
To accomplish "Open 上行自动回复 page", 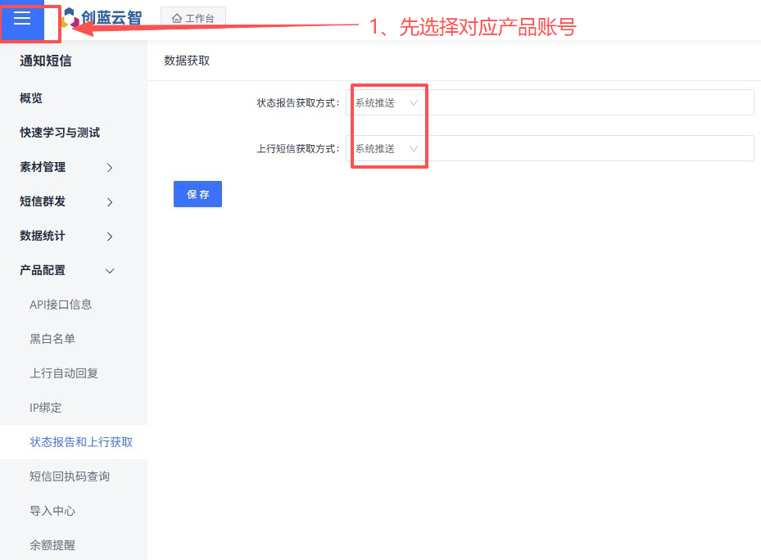I will [x=64, y=373].
